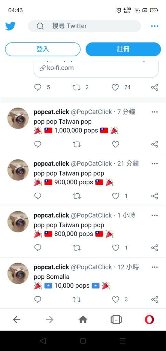Open more options on the 12 小時 tweet
This screenshot has height=351, width=166.
[x=155, y=267]
